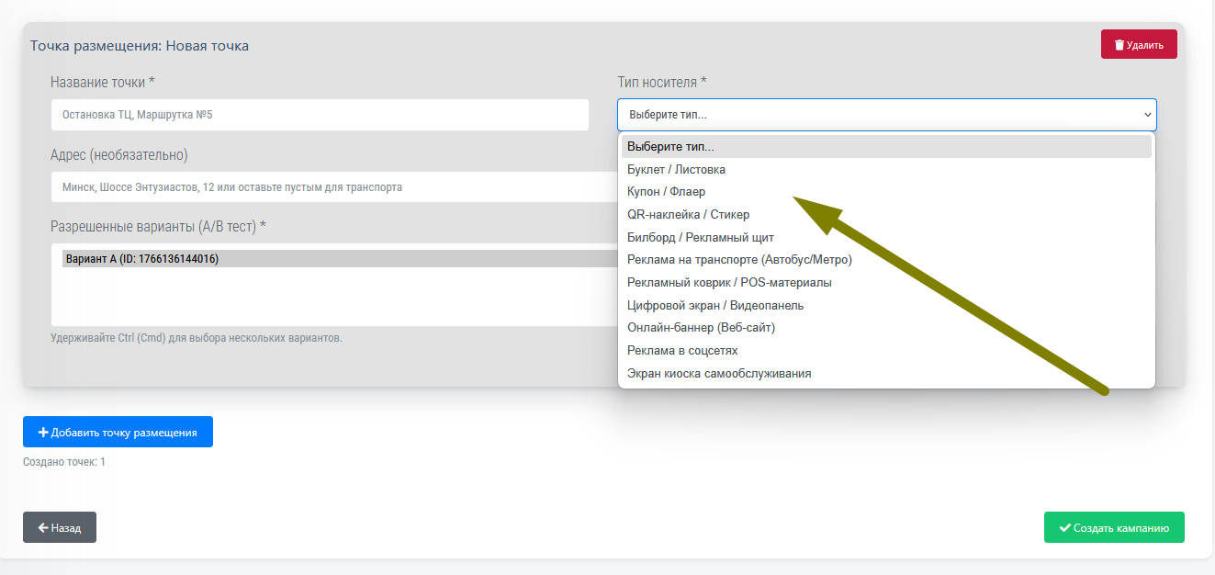
Task: Click the Название точки input field
Action: [320, 115]
